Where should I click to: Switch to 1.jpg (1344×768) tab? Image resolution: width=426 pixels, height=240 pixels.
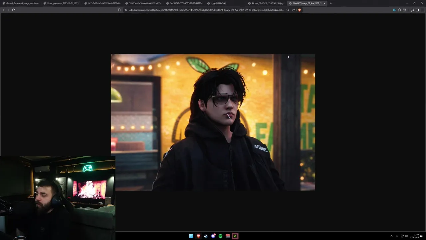(x=225, y=3)
